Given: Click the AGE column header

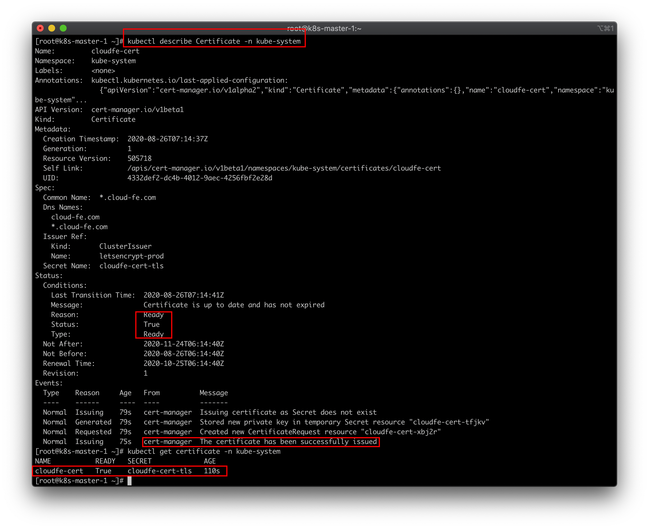Looking at the screenshot, I should pyautogui.click(x=210, y=461).
